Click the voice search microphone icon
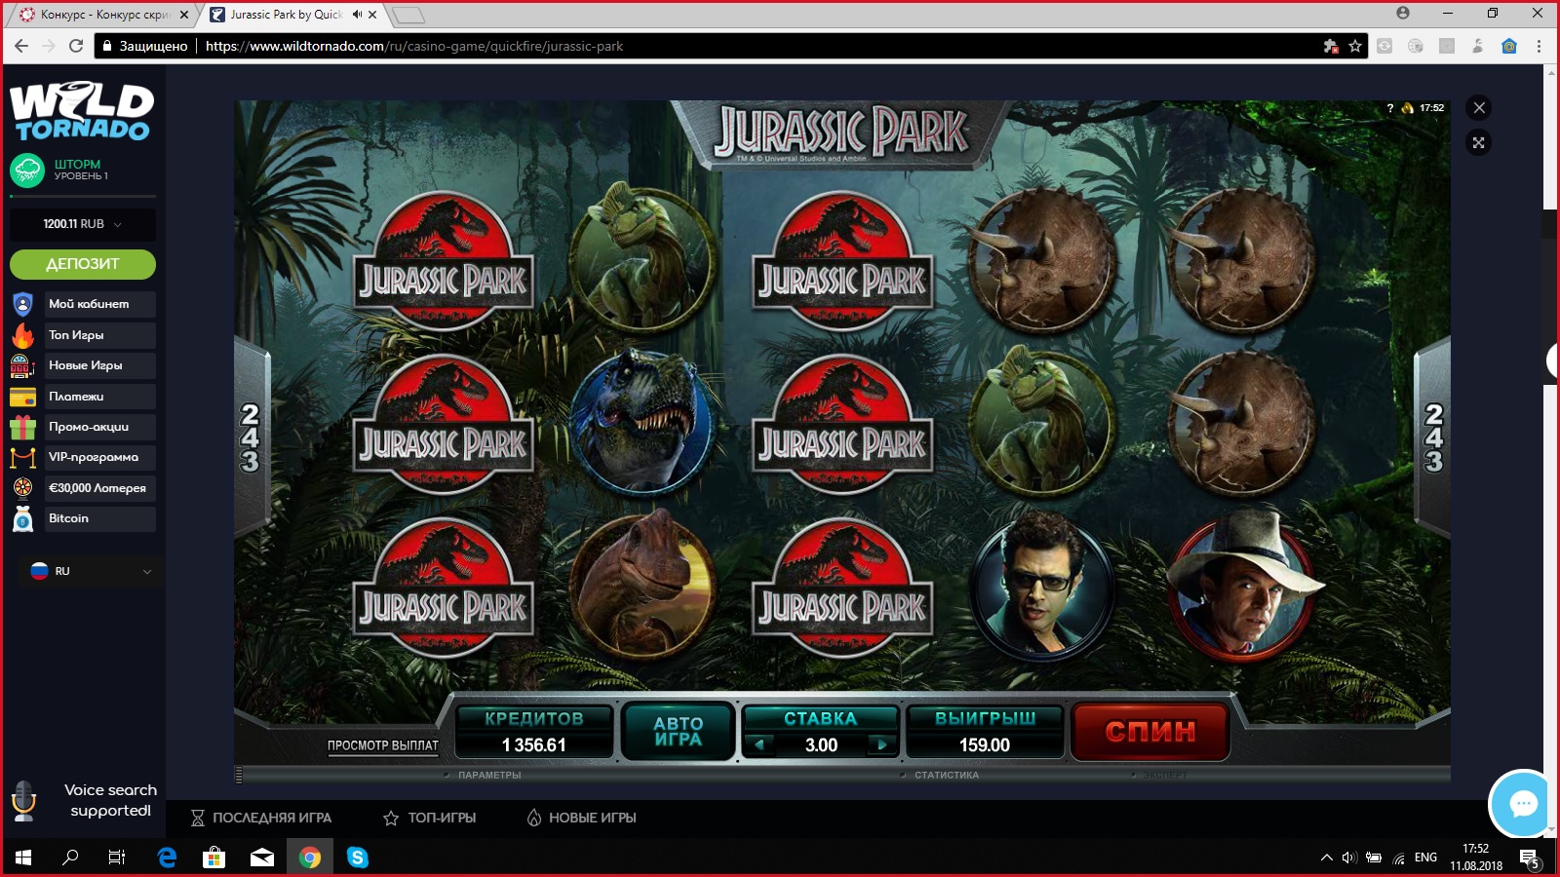1560x877 pixels. (x=23, y=801)
